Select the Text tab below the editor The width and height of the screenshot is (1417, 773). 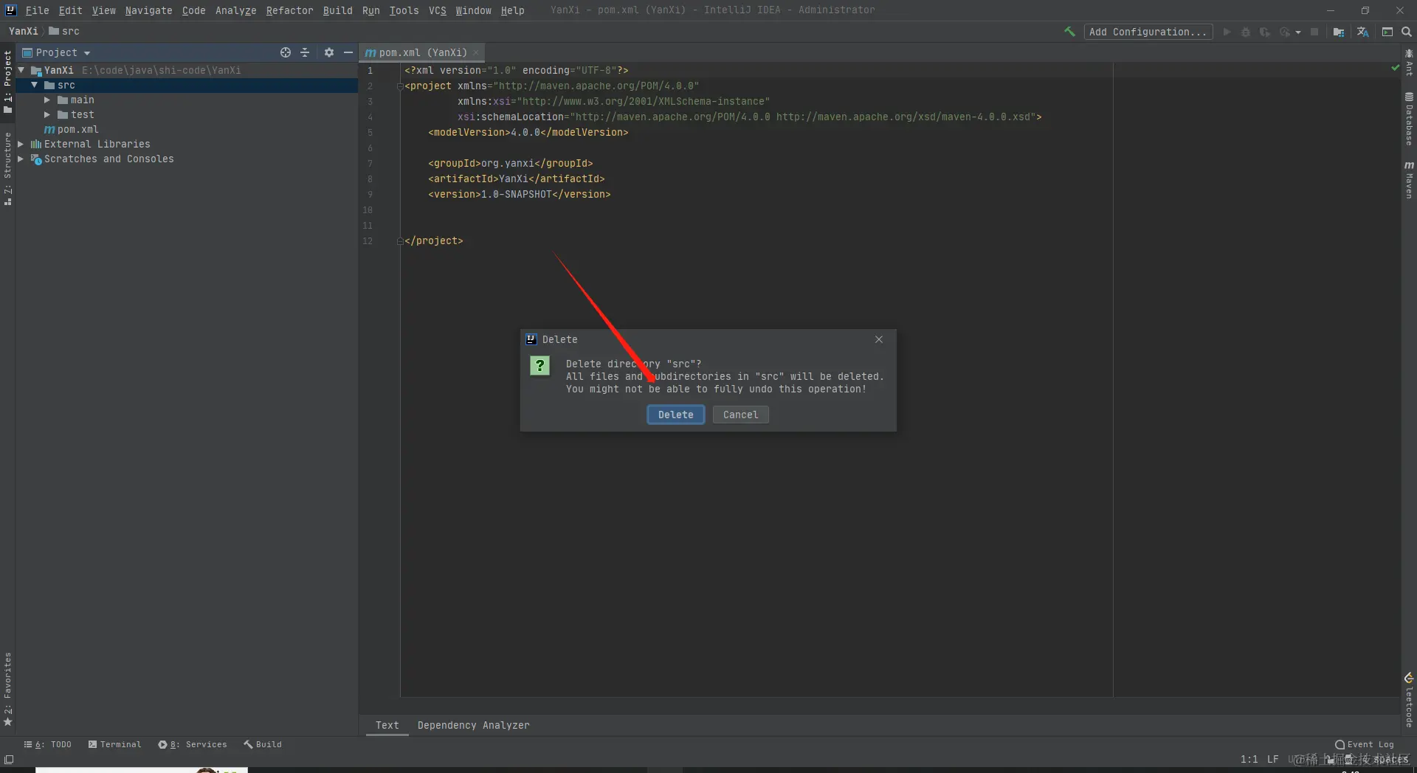point(387,725)
